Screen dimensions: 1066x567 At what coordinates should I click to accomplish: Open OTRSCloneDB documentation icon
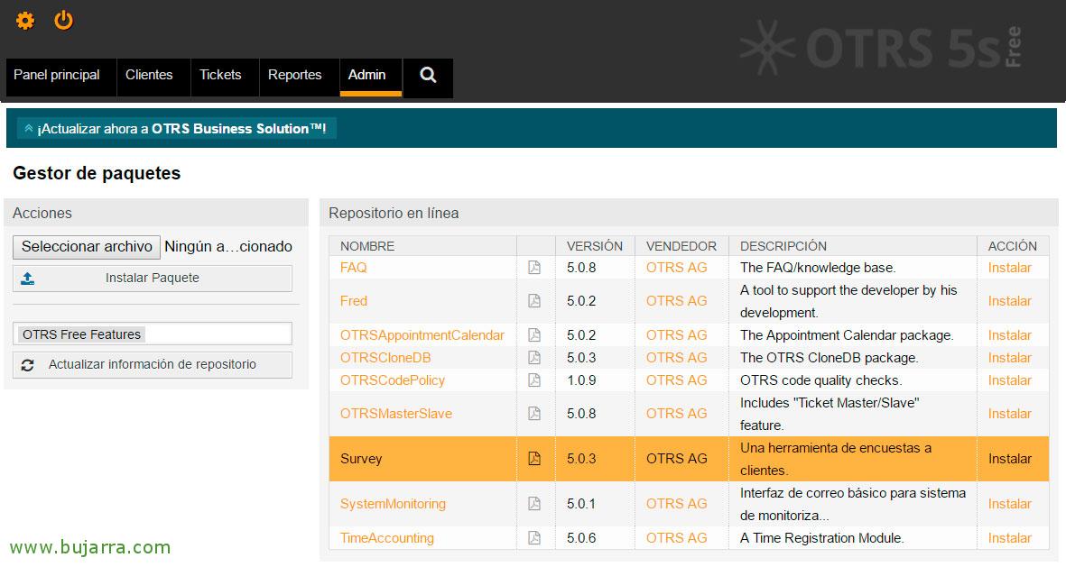(534, 358)
